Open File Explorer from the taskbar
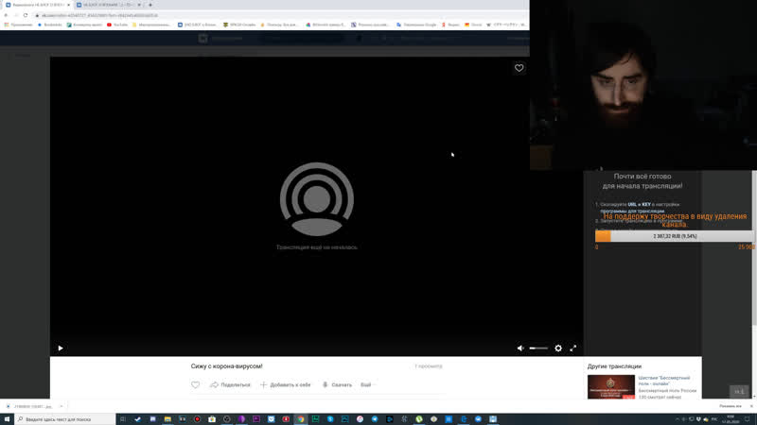757x425 pixels. click(167, 419)
